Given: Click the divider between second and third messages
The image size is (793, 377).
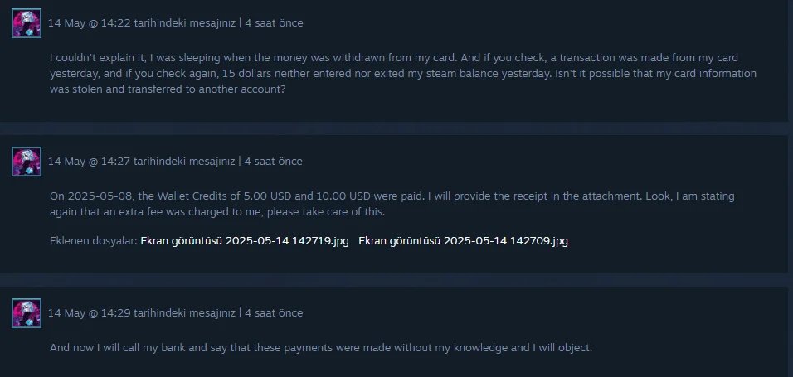Looking at the screenshot, I should click(x=394, y=280).
